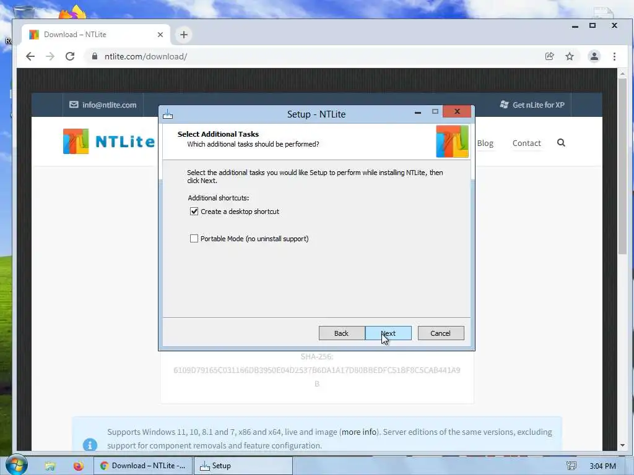634x475 pixels.
Task: Click the page scrollbar up arrow
Action: point(622,74)
